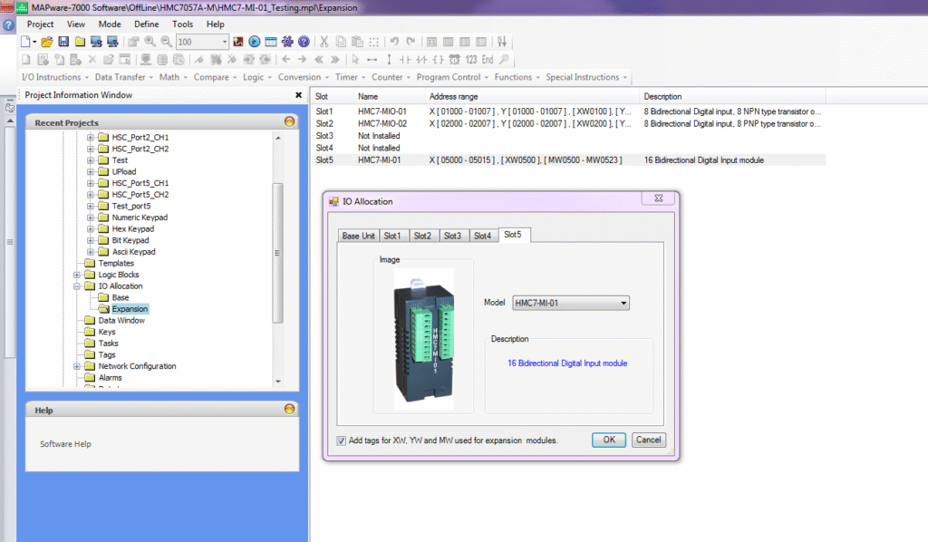Click the purple gear icon in toolbar
928x542 pixels.
pos(287,42)
